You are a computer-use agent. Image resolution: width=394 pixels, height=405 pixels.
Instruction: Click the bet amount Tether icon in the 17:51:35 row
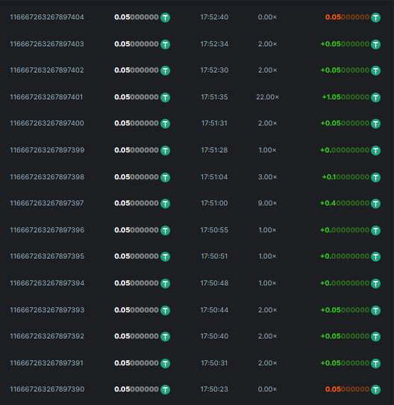tap(165, 97)
